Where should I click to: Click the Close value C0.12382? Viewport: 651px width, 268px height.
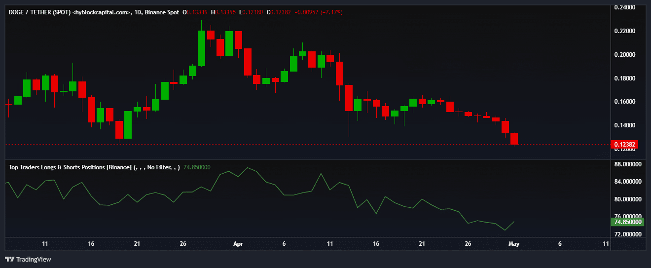click(x=279, y=12)
